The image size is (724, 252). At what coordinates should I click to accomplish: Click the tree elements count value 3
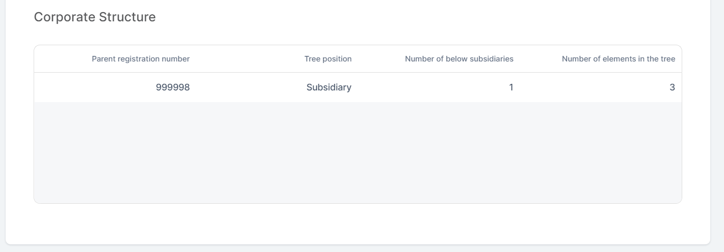click(x=672, y=87)
